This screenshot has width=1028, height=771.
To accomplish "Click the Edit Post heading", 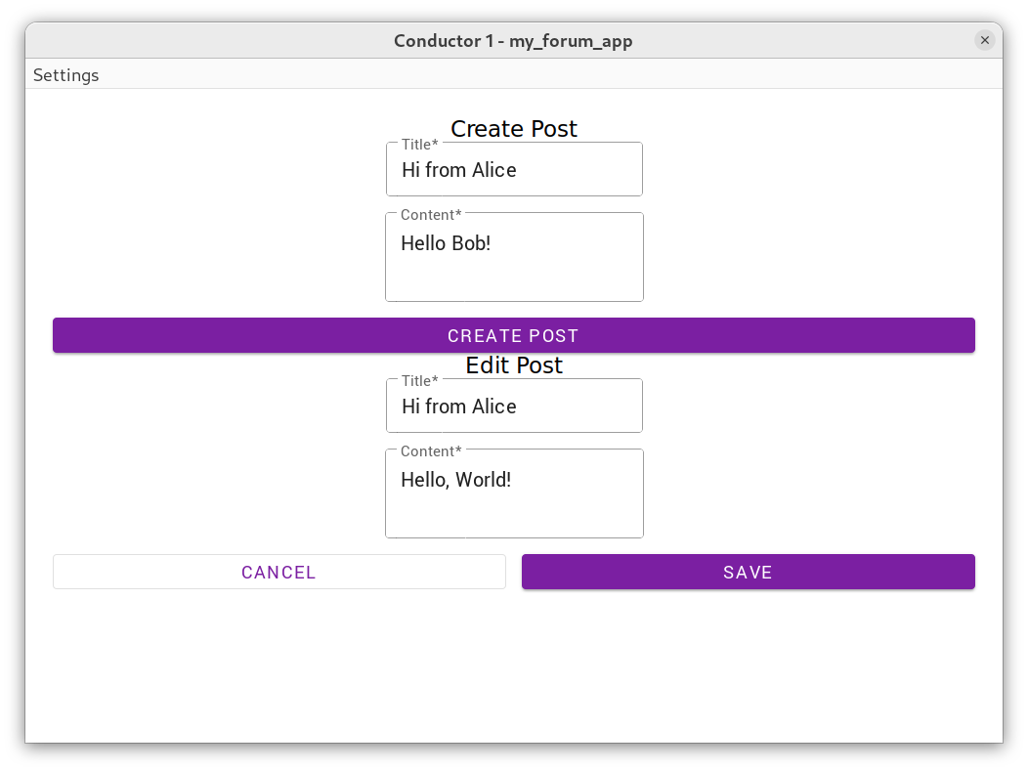I will (x=514, y=365).
